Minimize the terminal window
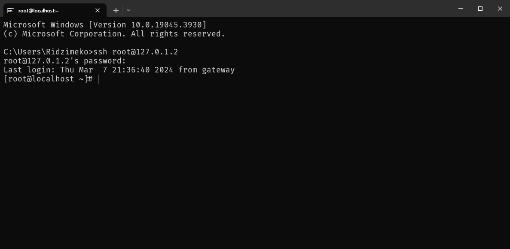The height and width of the screenshot is (249, 510). pos(461,9)
